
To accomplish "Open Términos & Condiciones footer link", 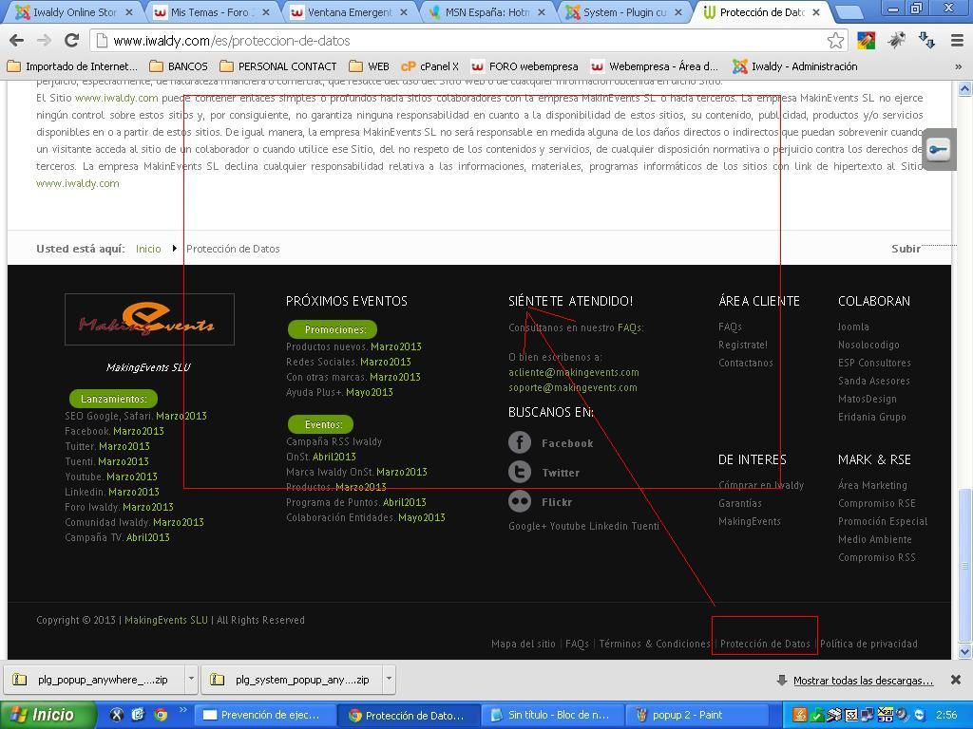I will (x=654, y=644).
